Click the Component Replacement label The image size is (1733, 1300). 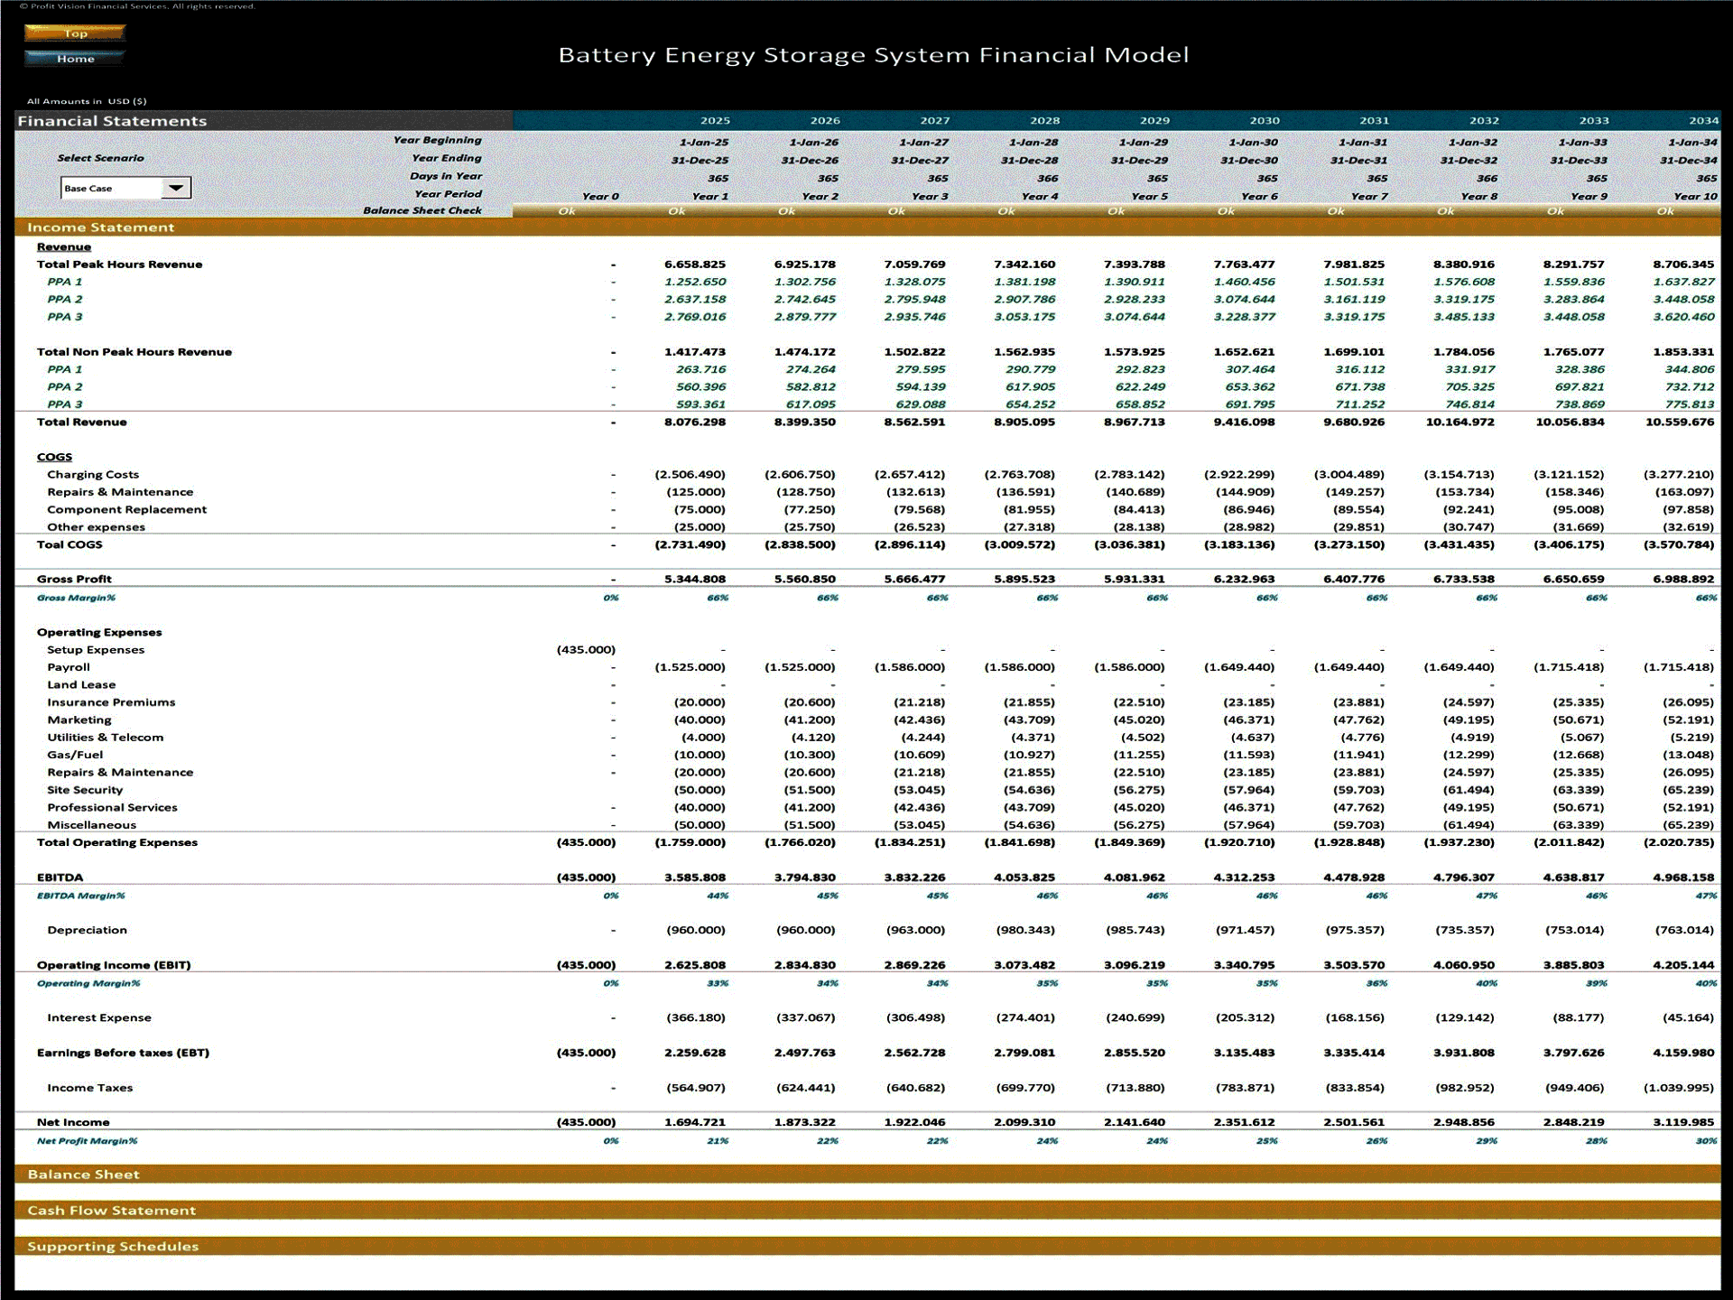126,509
